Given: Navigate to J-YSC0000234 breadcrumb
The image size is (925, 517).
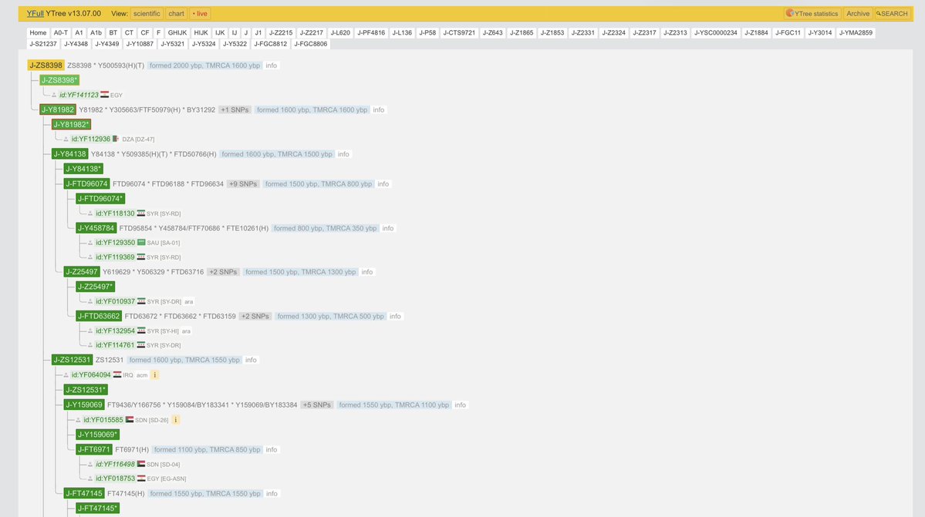Looking at the screenshot, I should [716, 32].
